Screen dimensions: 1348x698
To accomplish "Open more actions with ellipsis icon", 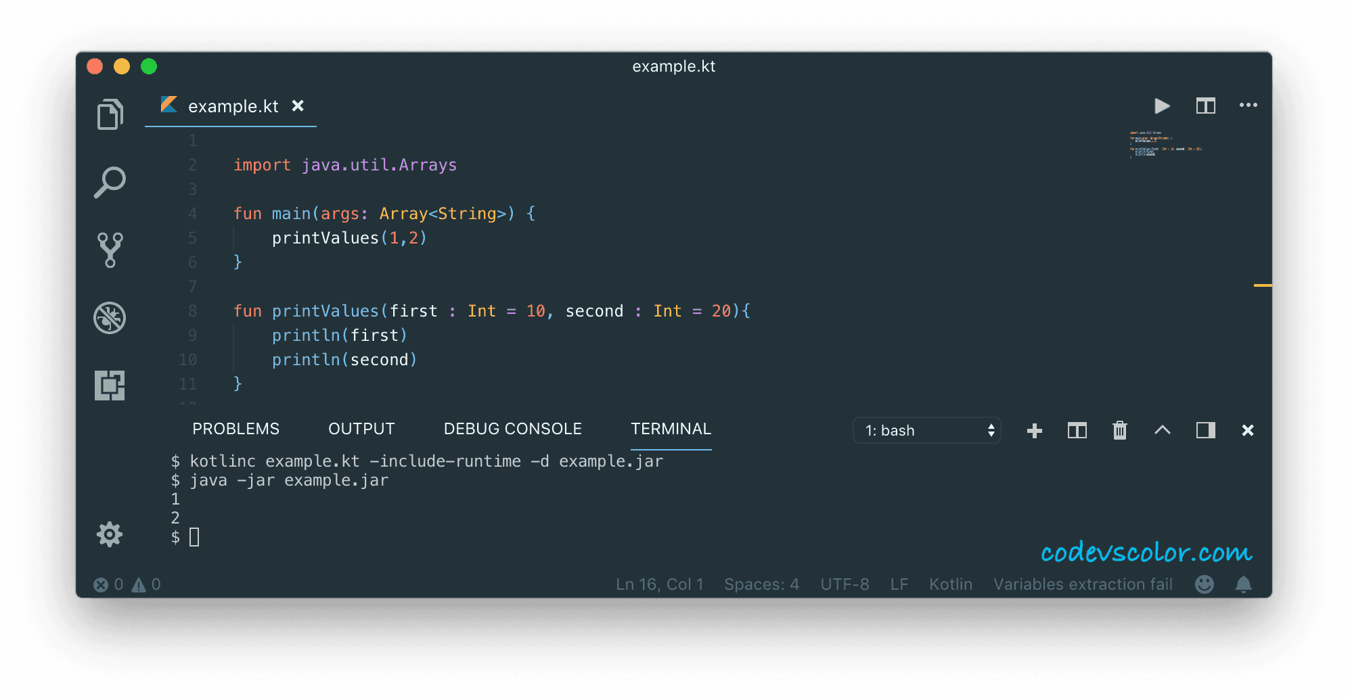I will coord(1249,106).
